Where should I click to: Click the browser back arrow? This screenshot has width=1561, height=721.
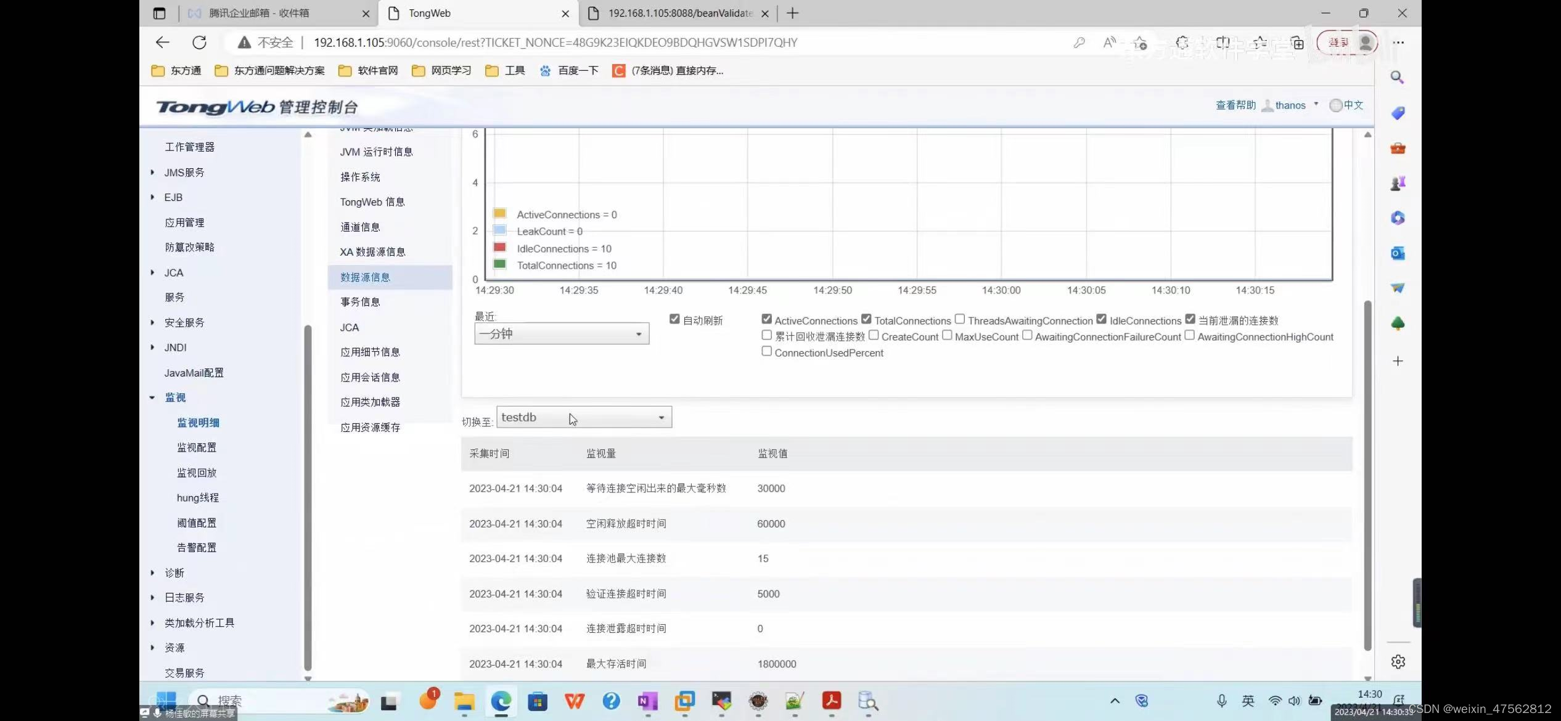[x=162, y=43]
